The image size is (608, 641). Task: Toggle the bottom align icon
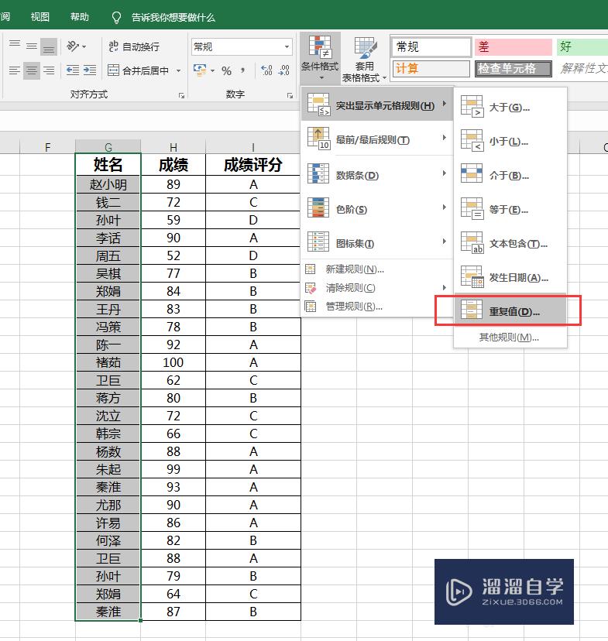click(x=49, y=46)
